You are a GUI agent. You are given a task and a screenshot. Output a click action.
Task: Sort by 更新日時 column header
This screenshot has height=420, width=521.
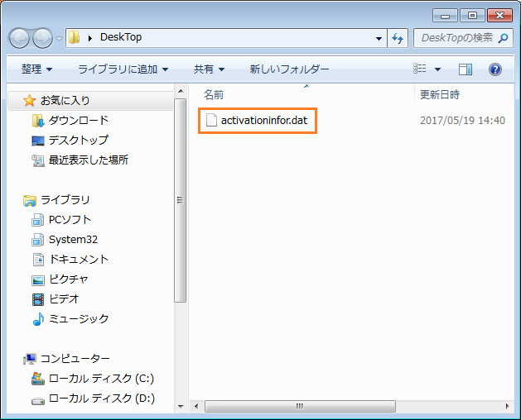click(x=439, y=95)
